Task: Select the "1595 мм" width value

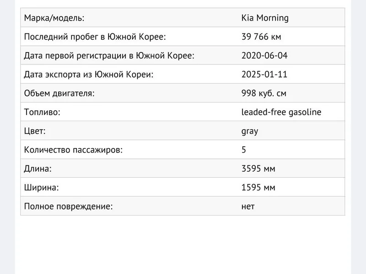Action: click(258, 187)
